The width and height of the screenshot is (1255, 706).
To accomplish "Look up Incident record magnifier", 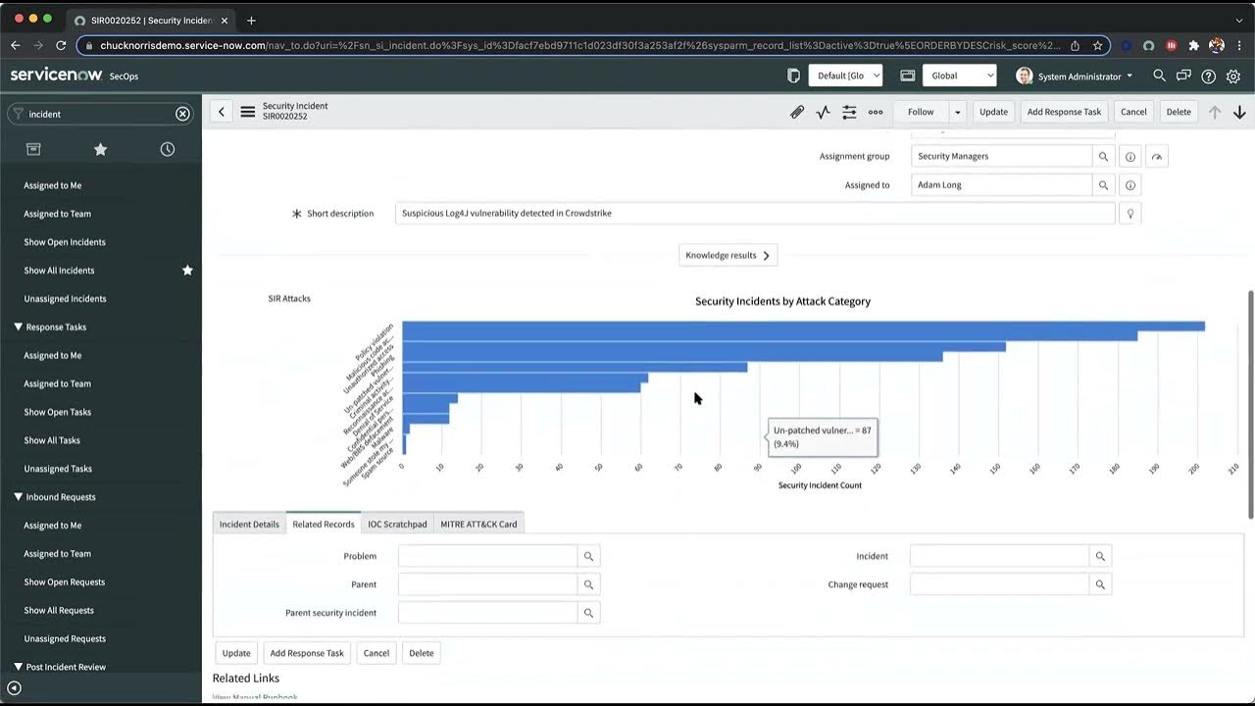I will 1100,556.
